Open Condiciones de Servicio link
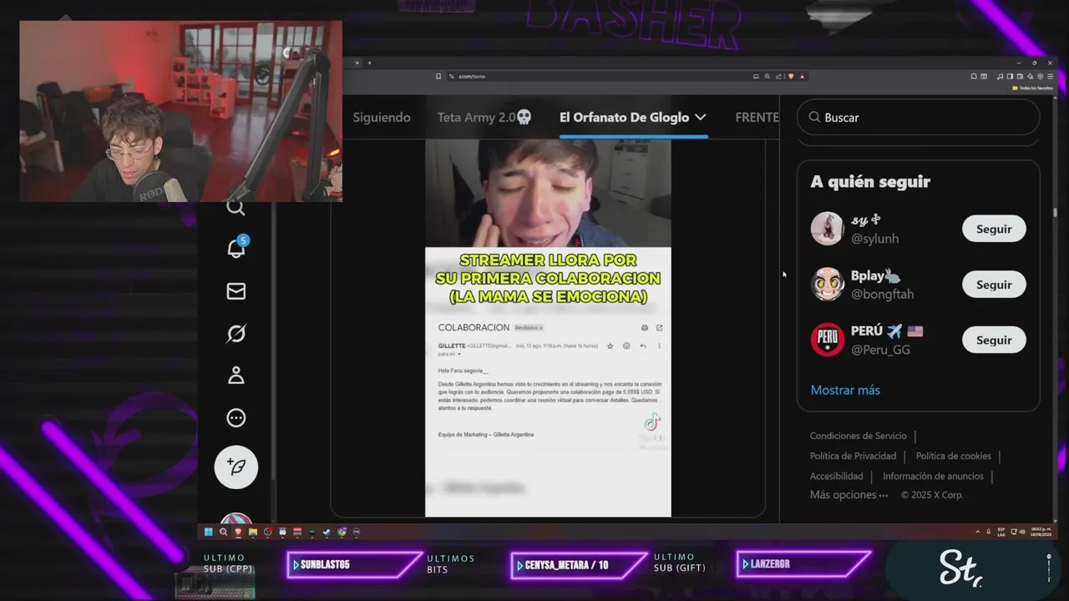This screenshot has width=1069, height=601. [x=858, y=436]
